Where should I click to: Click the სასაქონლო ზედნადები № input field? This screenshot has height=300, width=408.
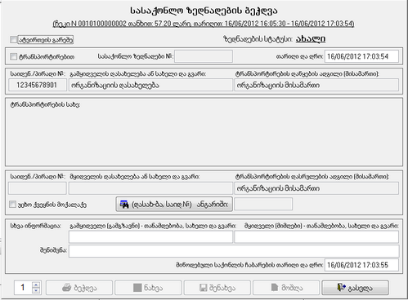coord(204,56)
